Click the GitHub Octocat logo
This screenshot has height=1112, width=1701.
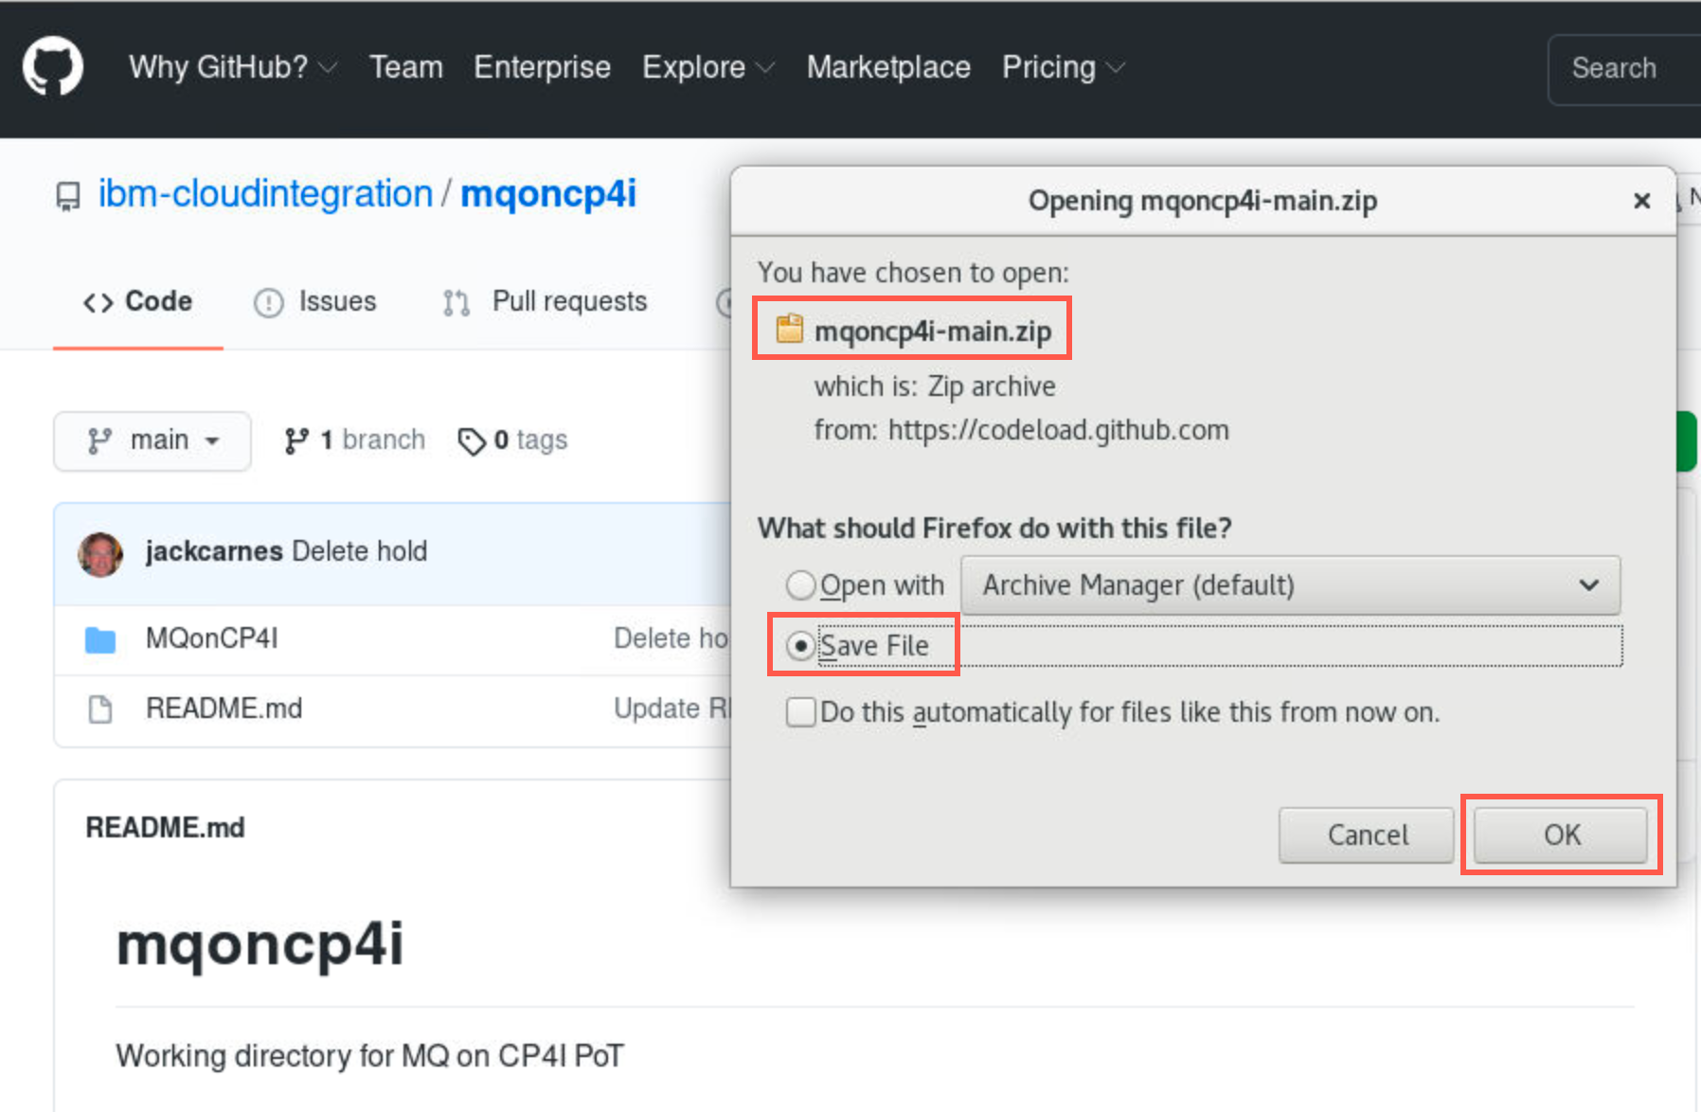[x=53, y=66]
